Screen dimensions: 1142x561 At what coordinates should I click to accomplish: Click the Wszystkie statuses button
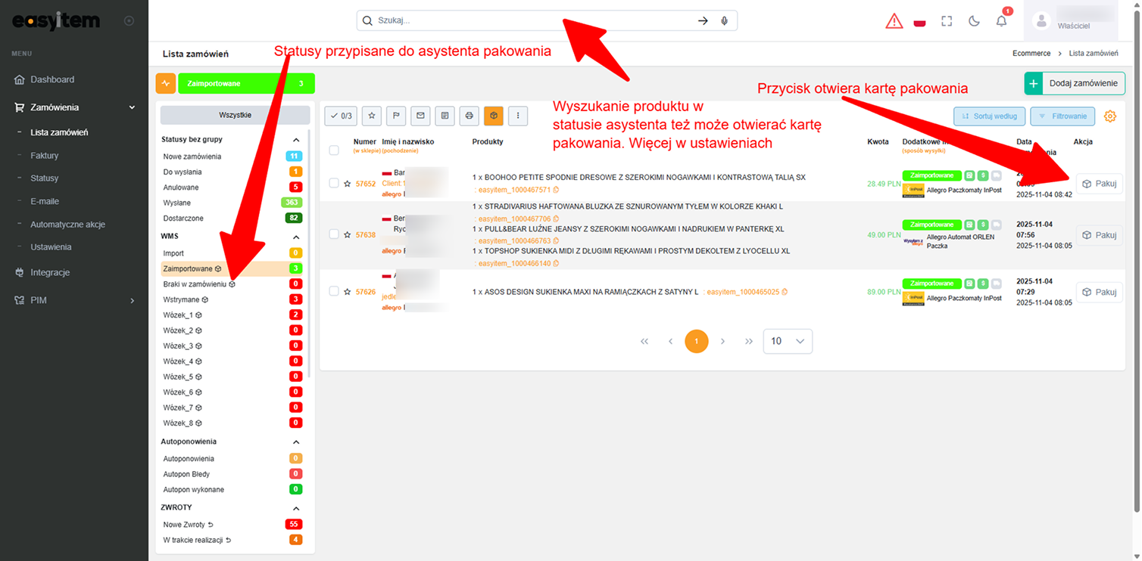236,115
